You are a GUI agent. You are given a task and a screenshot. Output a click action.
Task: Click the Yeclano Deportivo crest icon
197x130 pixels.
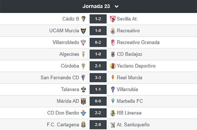[x=113, y=66]
